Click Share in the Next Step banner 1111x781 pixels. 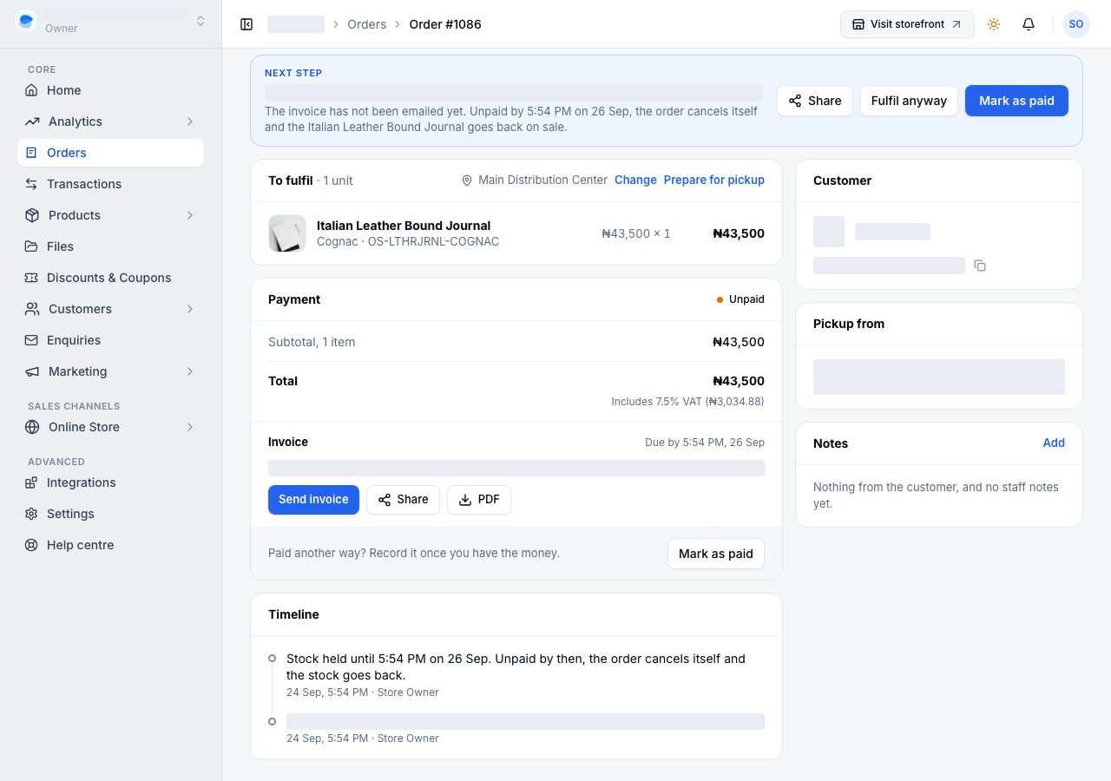815,101
